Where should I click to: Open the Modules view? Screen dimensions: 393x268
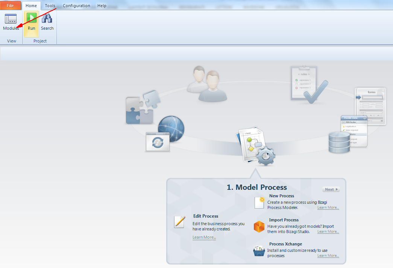tap(11, 22)
